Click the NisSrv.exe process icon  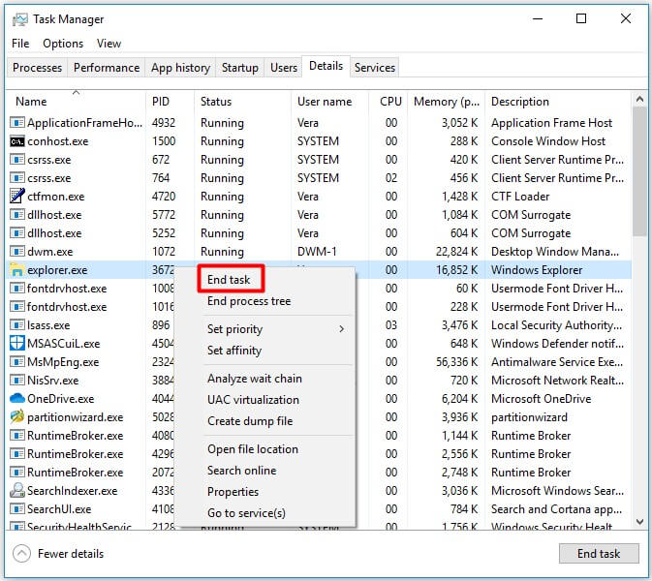tap(17, 381)
